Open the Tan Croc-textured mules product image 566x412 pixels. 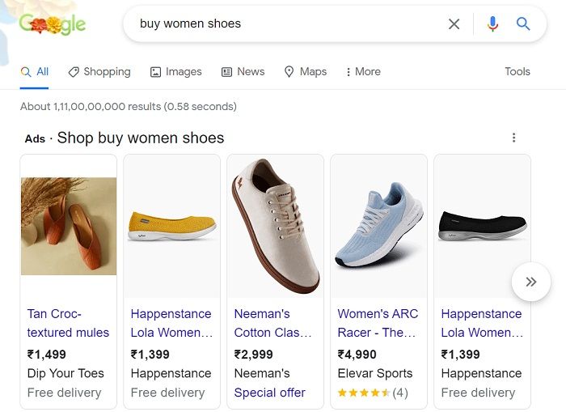tap(69, 226)
